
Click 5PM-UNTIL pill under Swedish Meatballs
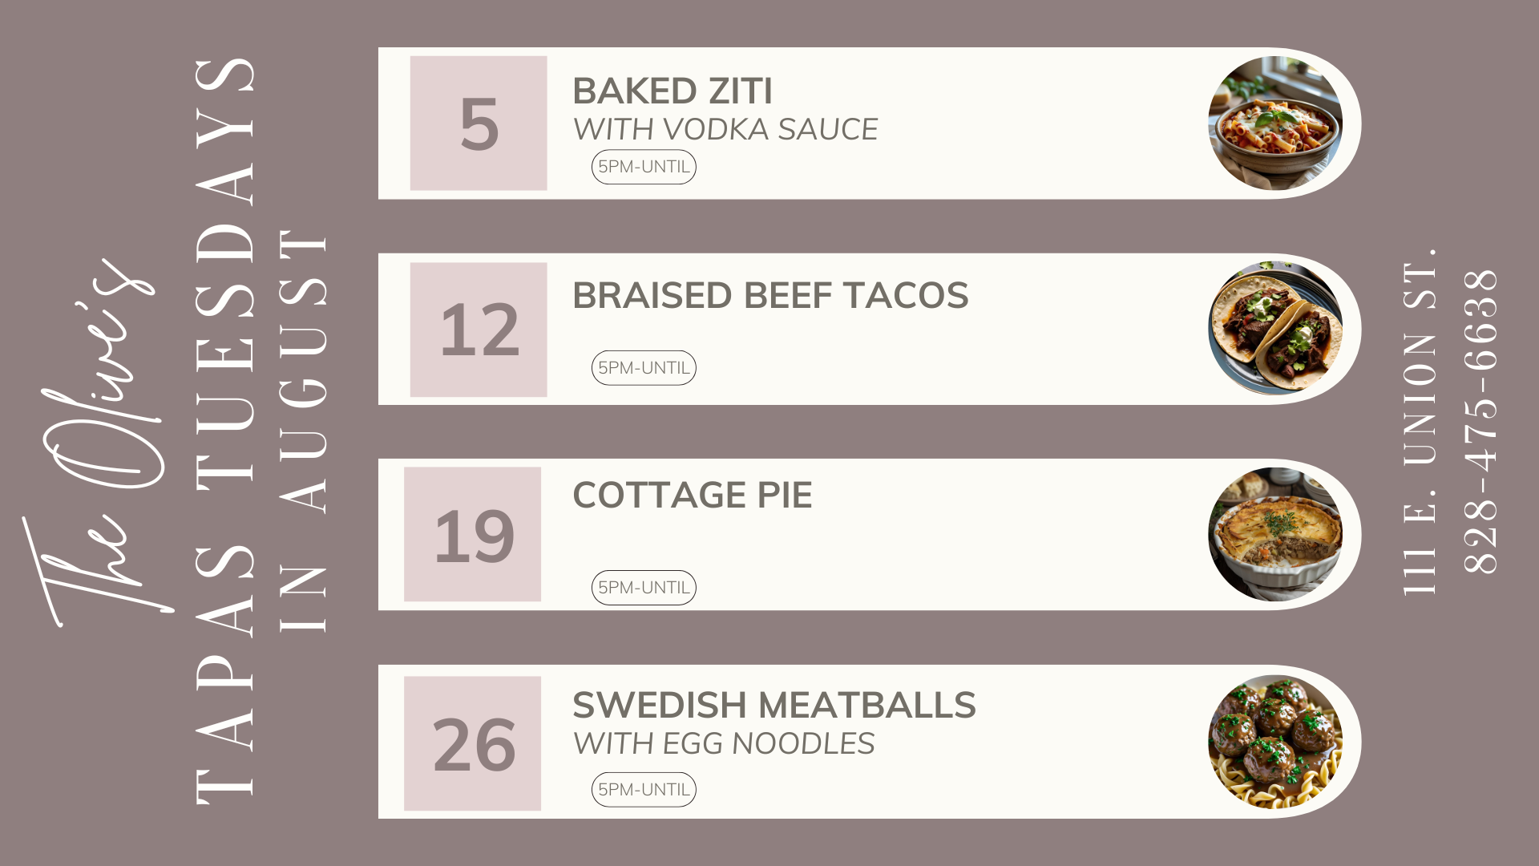point(644,790)
